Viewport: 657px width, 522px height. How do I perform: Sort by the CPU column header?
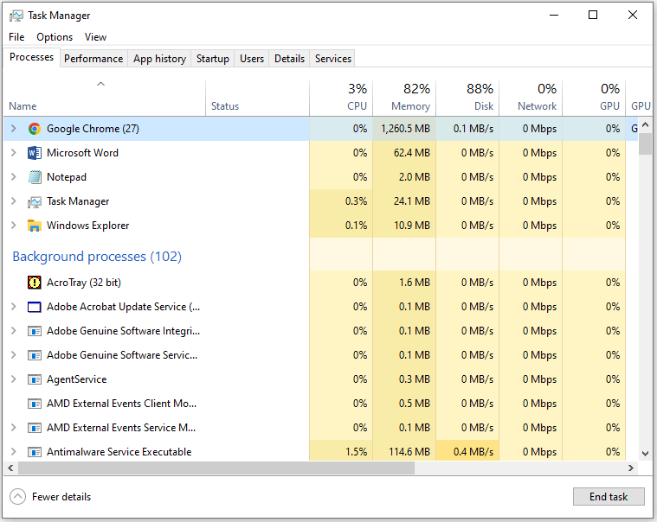pos(341,99)
